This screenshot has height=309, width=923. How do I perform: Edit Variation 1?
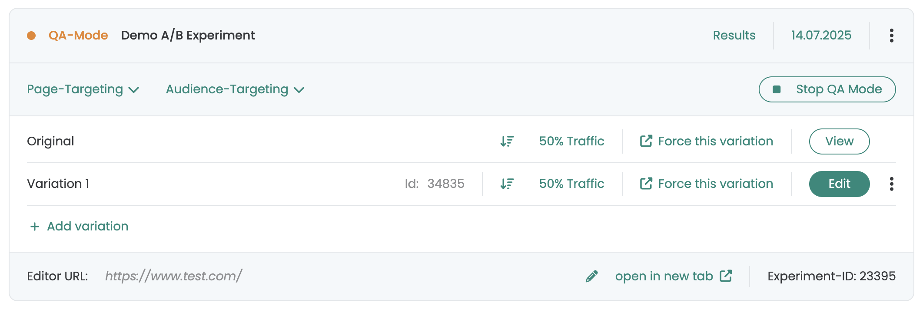click(839, 184)
